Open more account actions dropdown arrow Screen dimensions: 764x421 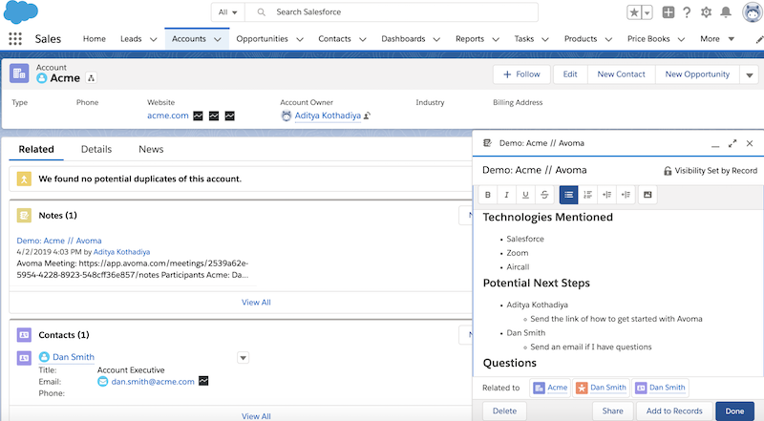coord(750,74)
